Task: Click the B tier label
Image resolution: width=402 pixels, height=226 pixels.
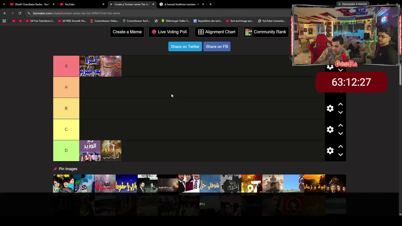Action: 66,108
